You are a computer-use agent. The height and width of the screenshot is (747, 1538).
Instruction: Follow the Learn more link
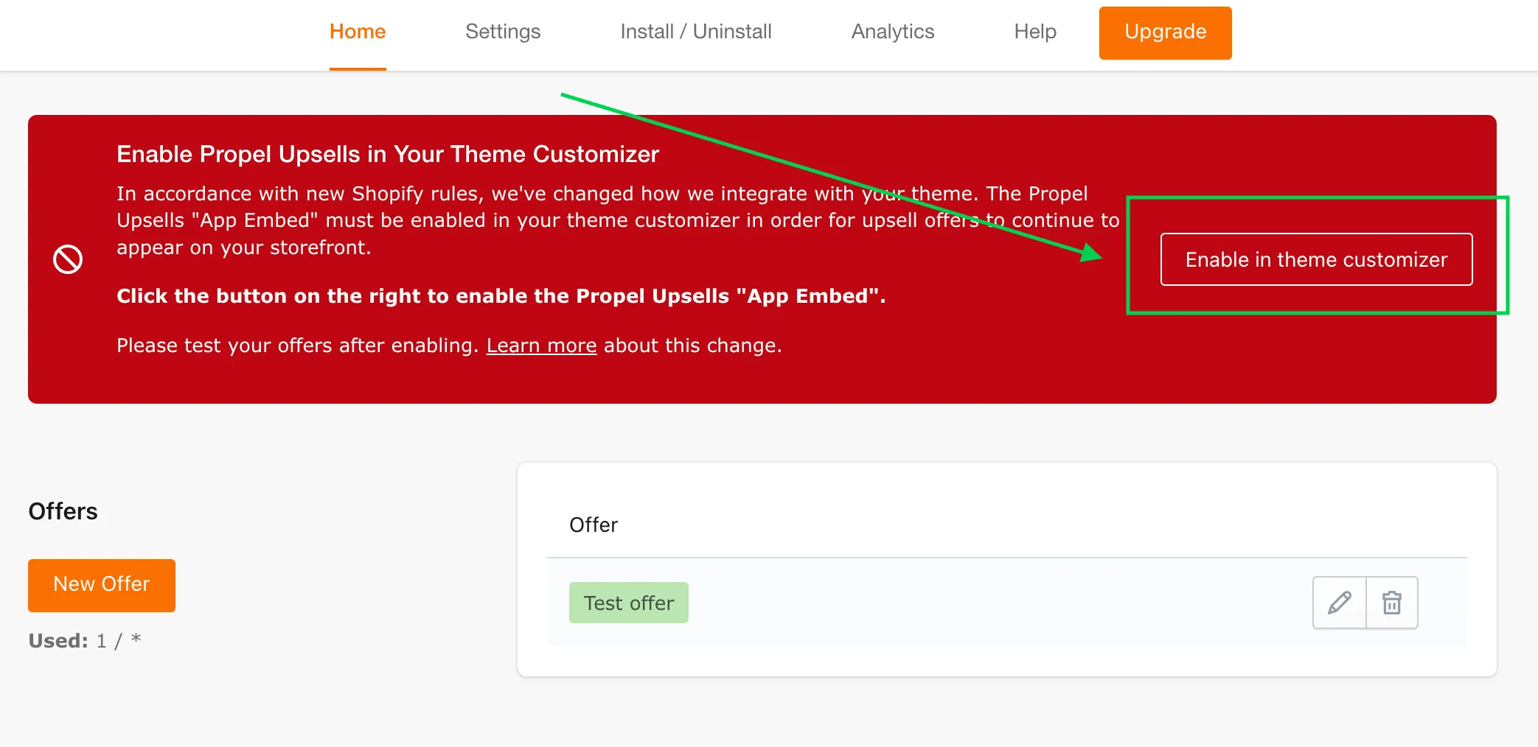(541, 346)
